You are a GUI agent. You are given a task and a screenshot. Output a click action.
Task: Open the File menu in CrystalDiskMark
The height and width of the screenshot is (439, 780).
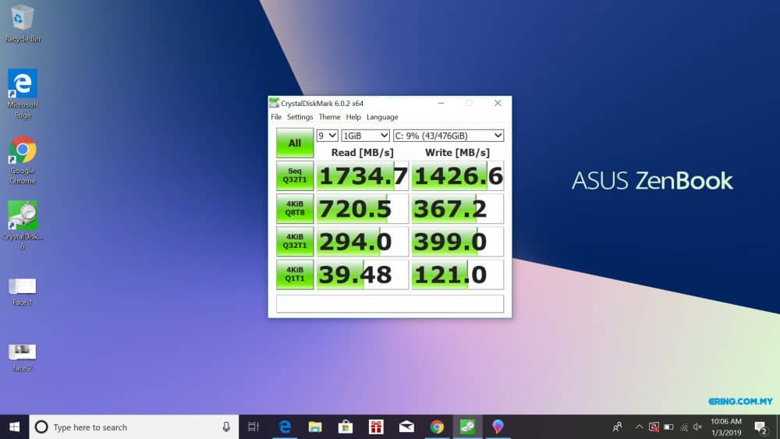(276, 117)
